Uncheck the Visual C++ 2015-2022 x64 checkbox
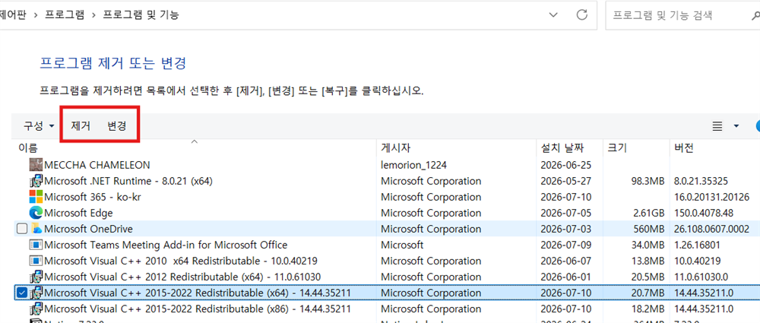 [x=22, y=293]
